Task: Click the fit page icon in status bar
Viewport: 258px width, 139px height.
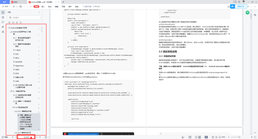Action: [x=216, y=137]
